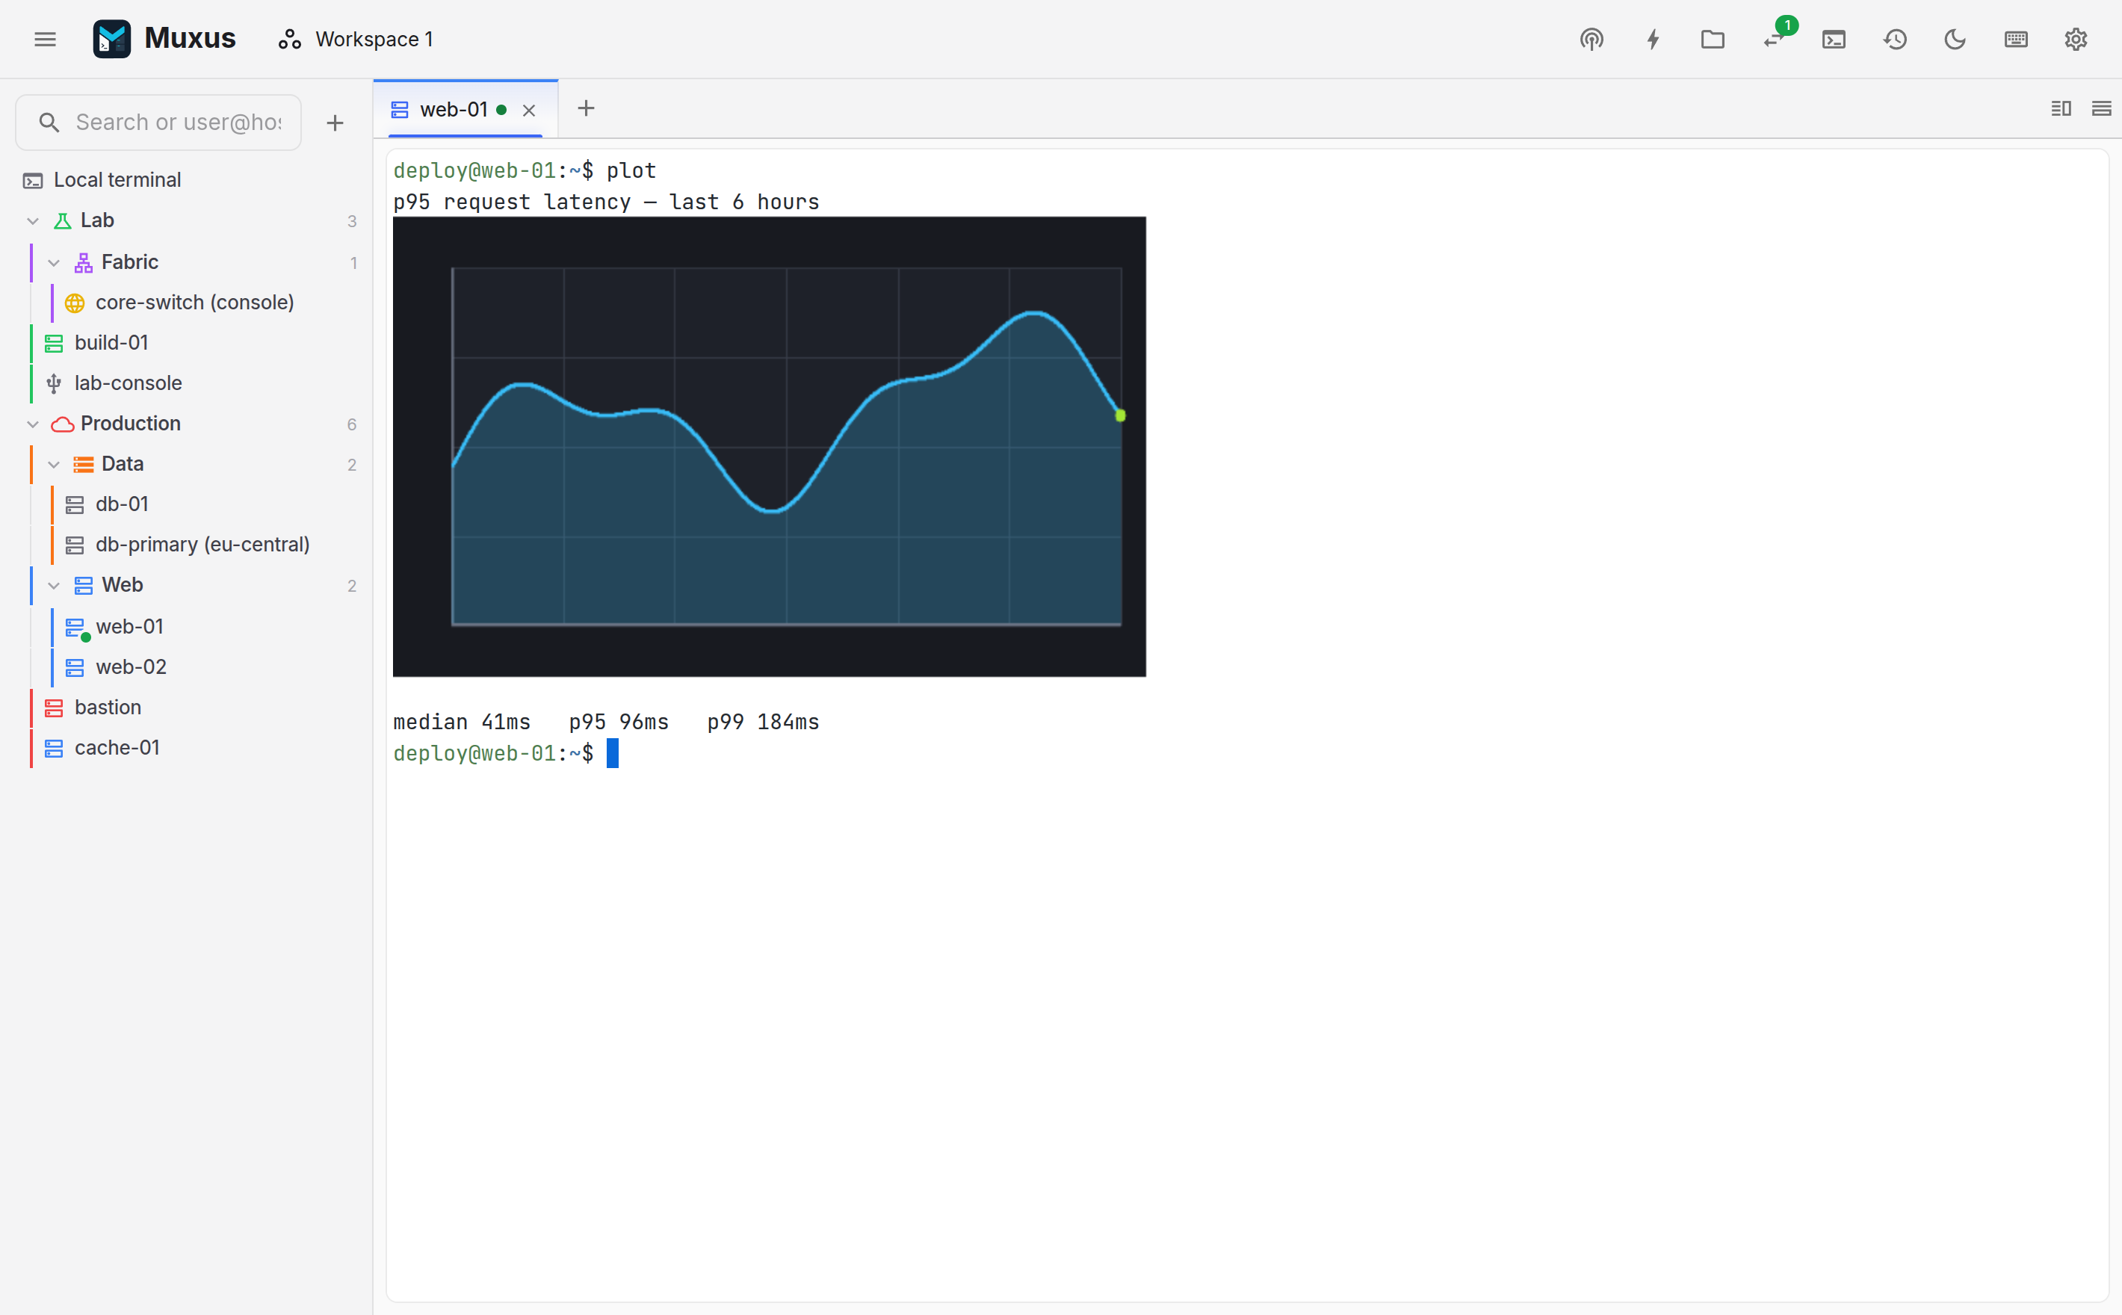The width and height of the screenshot is (2122, 1315).
Task: Click the Muxus logo icon
Action: coord(111,39)
